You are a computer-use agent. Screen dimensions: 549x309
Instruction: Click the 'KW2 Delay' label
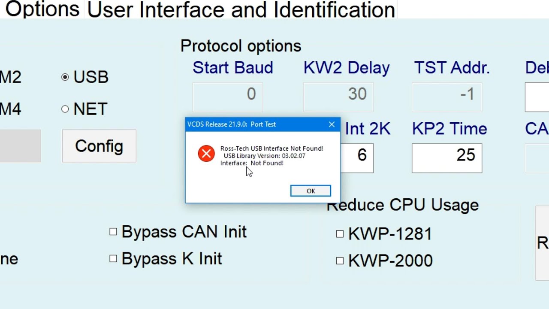pos(347,68)
